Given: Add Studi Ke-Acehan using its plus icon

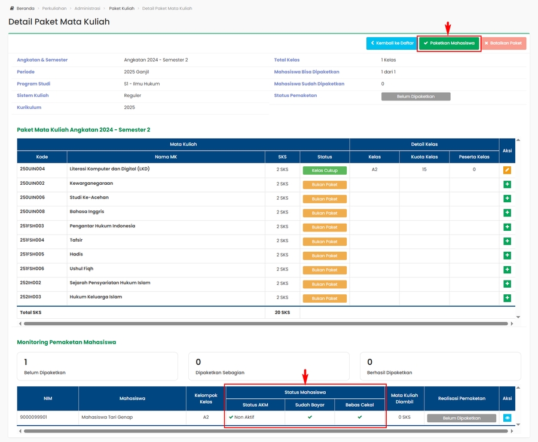Looking at the screenshot, I should click(x=507, y=199).
